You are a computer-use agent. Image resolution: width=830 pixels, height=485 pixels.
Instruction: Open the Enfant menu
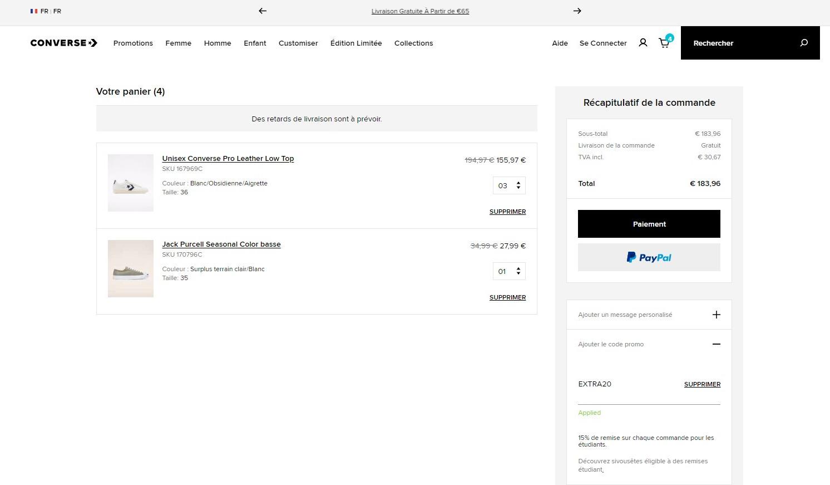pyautogui.click(x=255, y=43)
